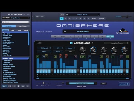Open the Utility menu

(40, 17)
